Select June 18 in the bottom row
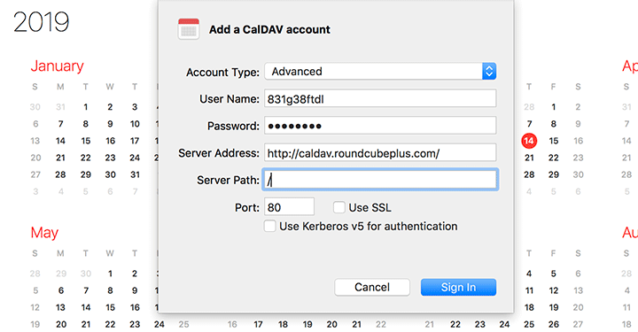Screen dimensions: 638x332 click(x=283, y=324)
